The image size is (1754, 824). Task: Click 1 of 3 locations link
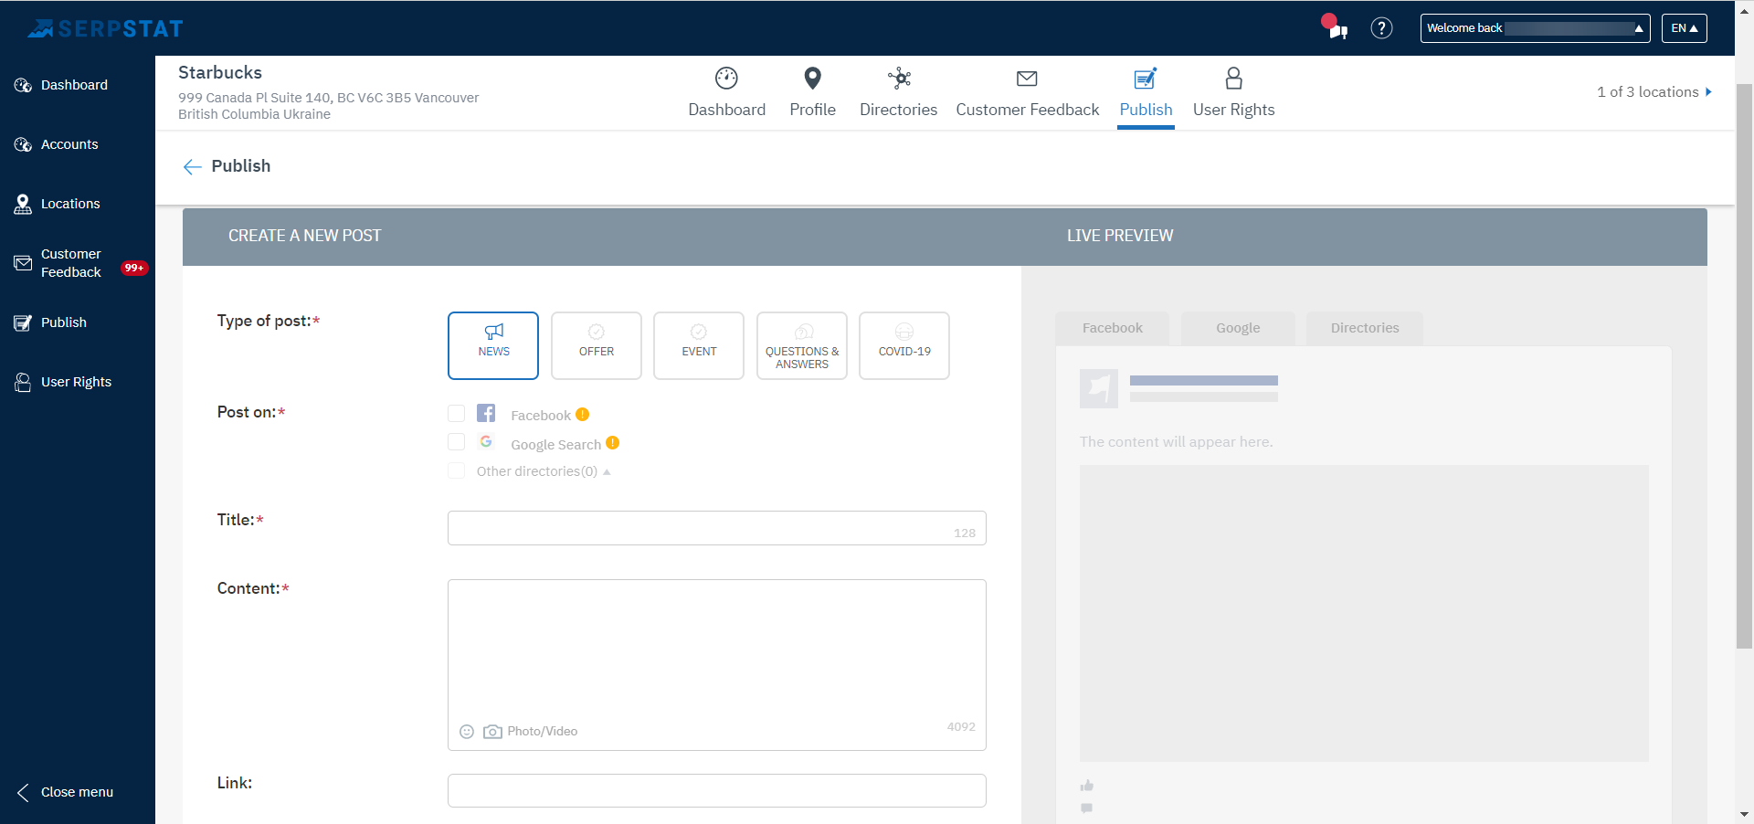point(1647,92)
